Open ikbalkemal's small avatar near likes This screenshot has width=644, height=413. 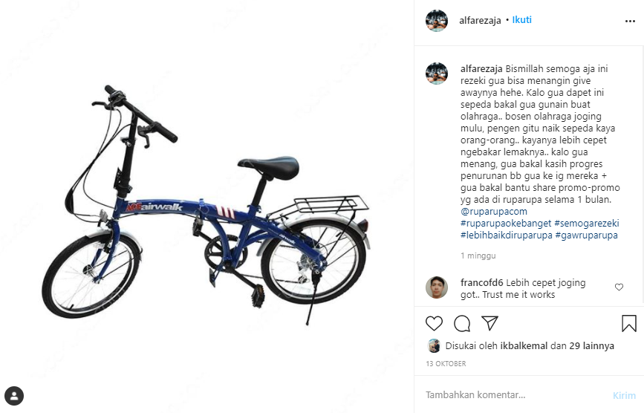(x=434, y=345)
